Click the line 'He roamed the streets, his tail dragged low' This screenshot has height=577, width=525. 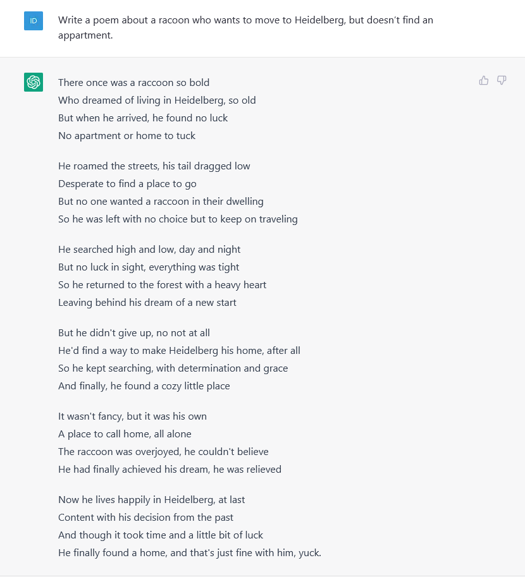[x=154, y=166]
